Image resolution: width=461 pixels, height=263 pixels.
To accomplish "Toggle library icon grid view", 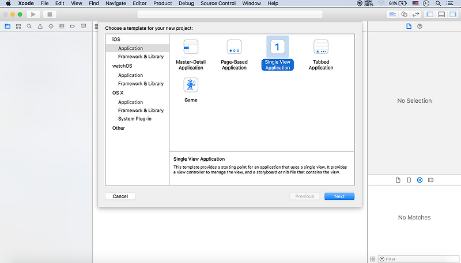I will coord(373,259).
